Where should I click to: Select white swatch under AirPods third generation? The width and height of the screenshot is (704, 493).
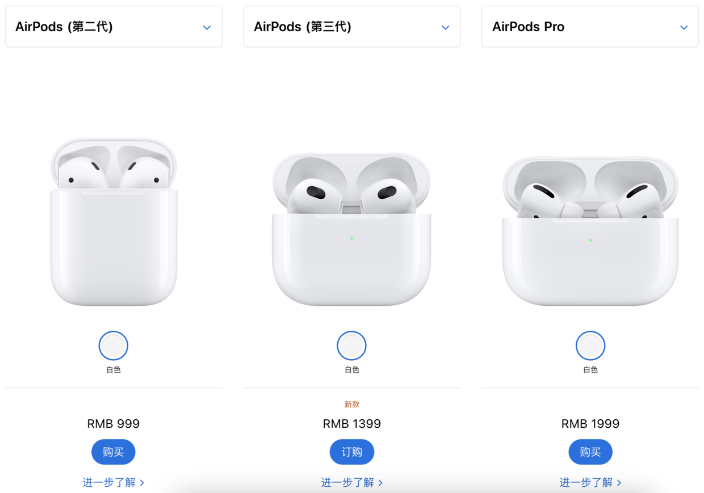[352, 345]
